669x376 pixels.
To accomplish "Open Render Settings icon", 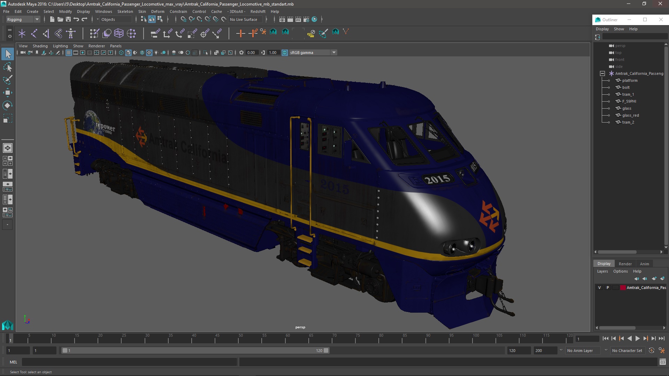I will click(306, 19).
